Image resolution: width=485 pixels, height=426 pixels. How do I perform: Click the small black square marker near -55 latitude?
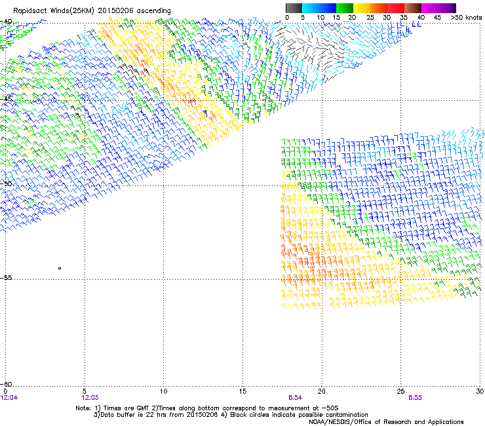point(60,268)
